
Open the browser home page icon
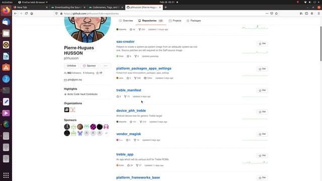coord(32,14)
